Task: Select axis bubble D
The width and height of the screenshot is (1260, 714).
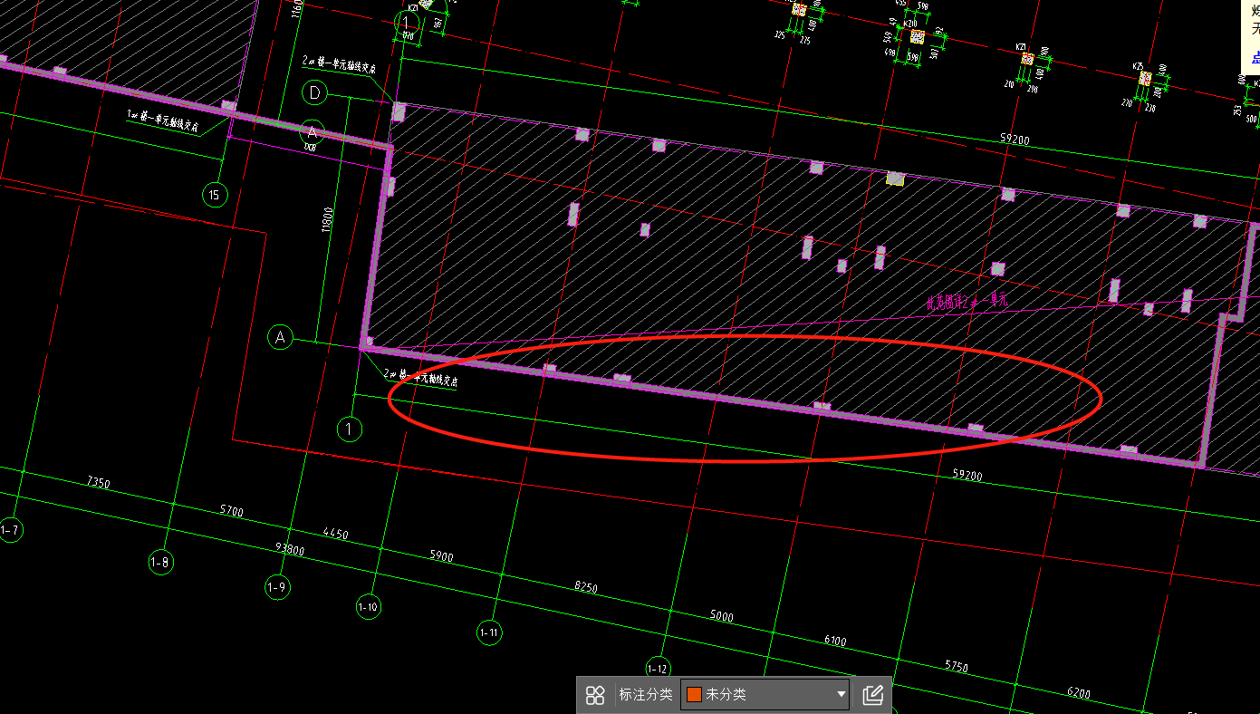Action: point(314,92)
